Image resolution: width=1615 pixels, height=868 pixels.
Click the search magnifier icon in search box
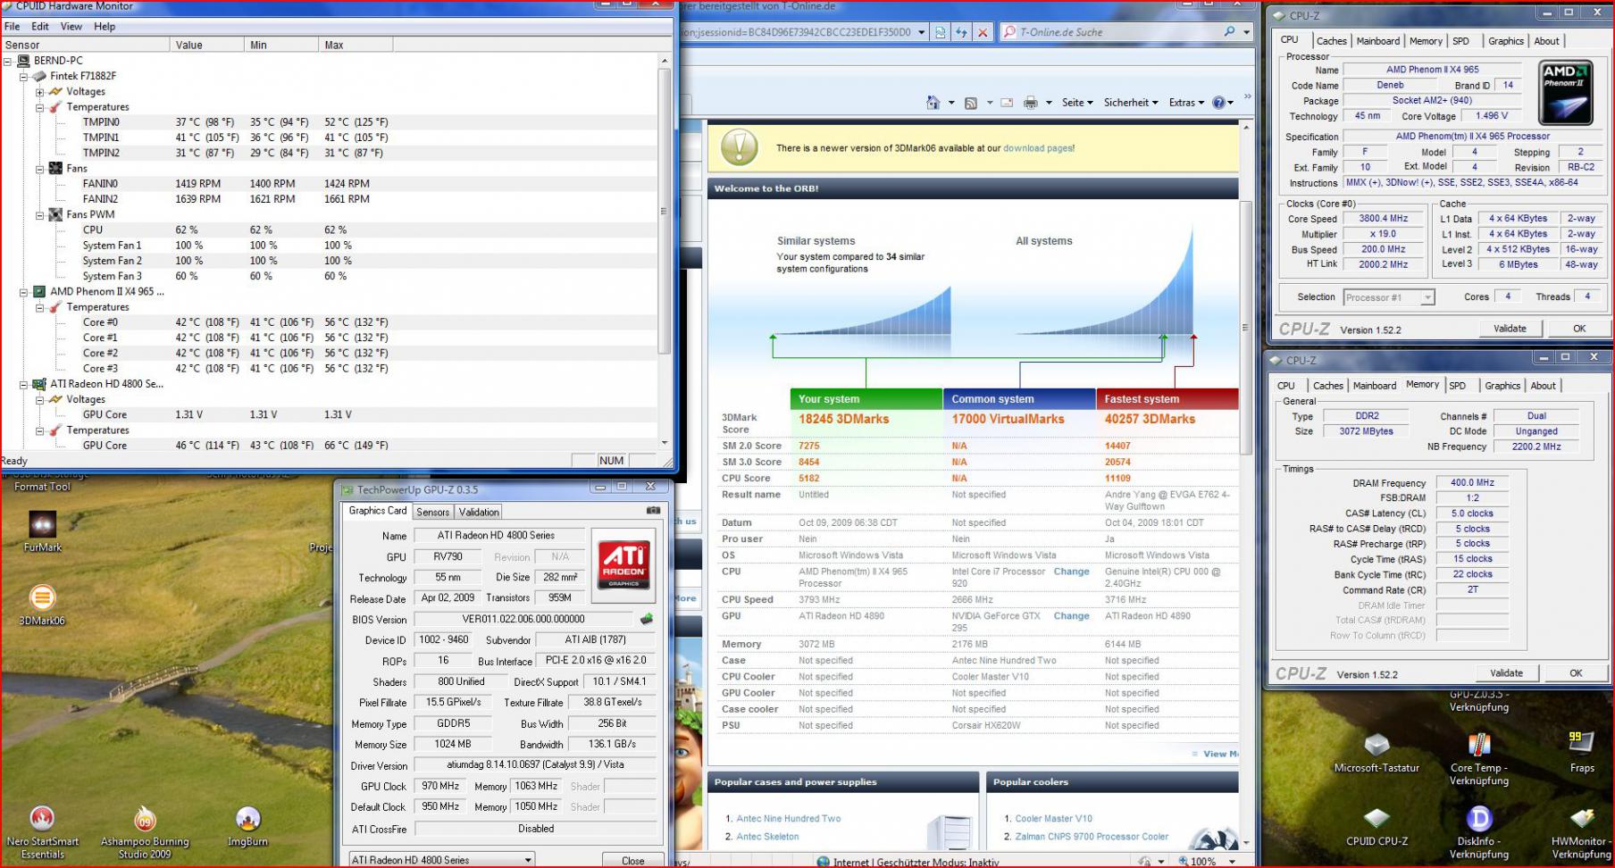click(1230, 31)
